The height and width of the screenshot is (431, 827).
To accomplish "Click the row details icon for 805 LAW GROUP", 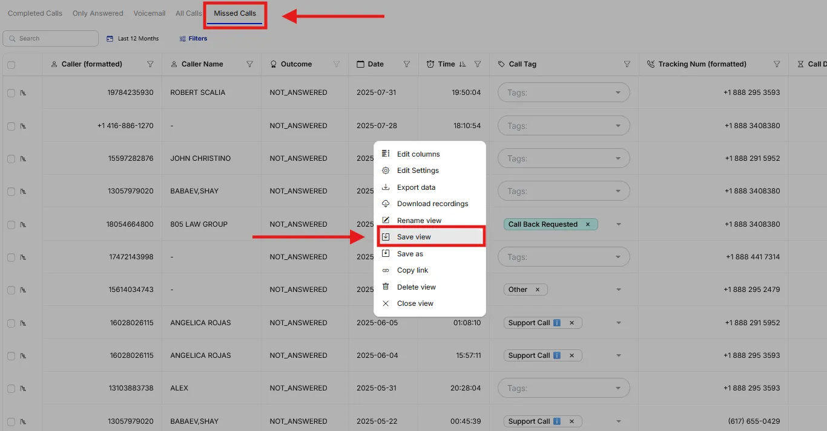I will 23,224.
